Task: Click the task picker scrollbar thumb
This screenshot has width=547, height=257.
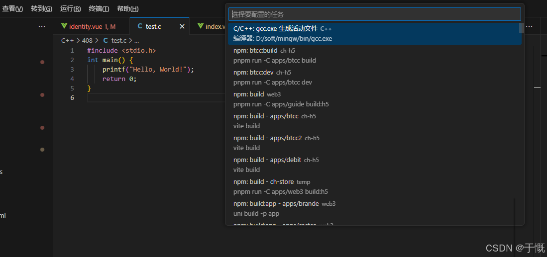Action: coord(521,28)
